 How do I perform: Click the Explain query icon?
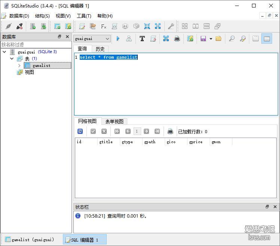(129, 39)
